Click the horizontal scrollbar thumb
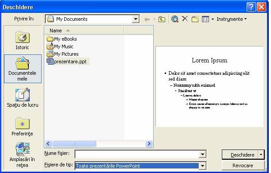Viewport: 271px width, 173px height. click(x=74, y=143)
